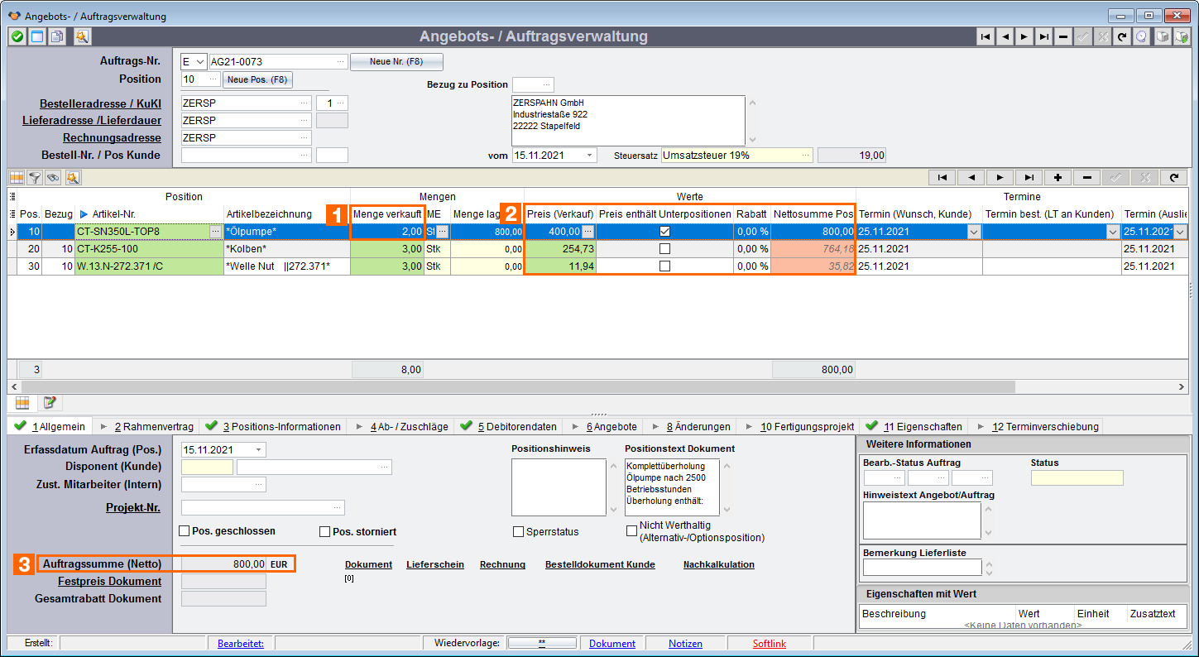Open Termin Wunsch Kunde dropdown in row 10
The image size is (1199, 657).
pyautogui.click(x=975, y=232)
